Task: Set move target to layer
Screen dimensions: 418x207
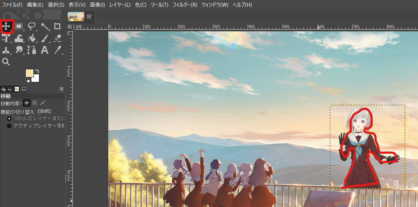Action: pos(27,103)
